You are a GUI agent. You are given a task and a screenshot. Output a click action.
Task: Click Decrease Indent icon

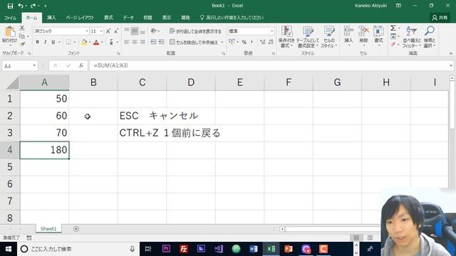pyautogui.click(x=153, y=42)
